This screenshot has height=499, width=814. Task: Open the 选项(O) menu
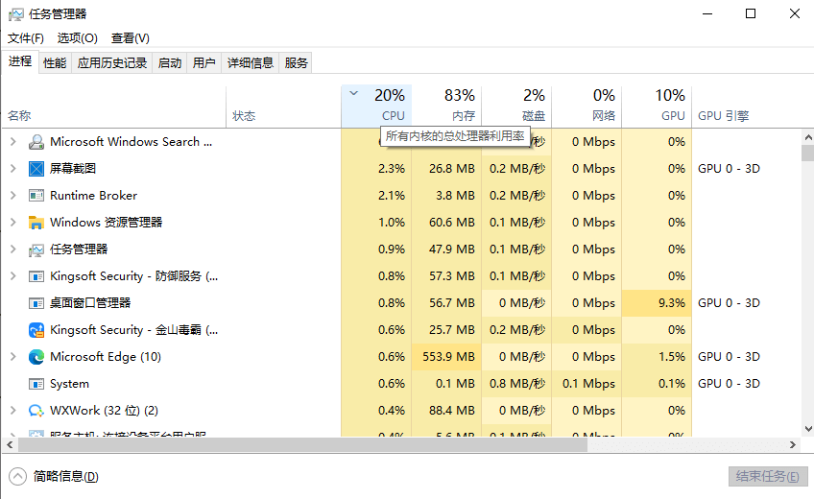78,37
